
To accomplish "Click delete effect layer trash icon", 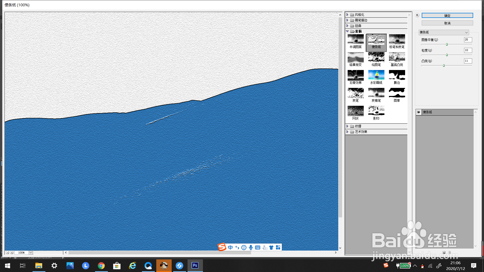I will tap(449, 252).
